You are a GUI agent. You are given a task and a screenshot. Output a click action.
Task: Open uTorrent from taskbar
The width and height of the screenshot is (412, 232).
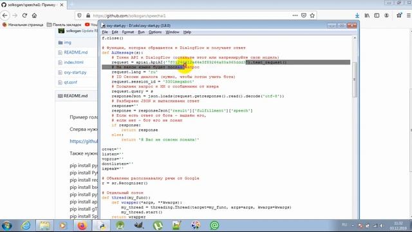pos(158,226)
